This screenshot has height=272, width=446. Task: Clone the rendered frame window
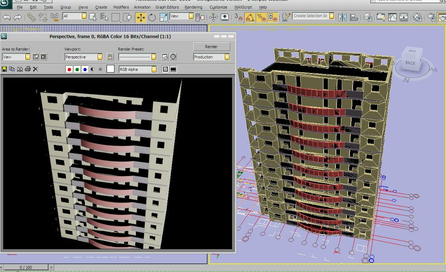[x=20, y=69]
